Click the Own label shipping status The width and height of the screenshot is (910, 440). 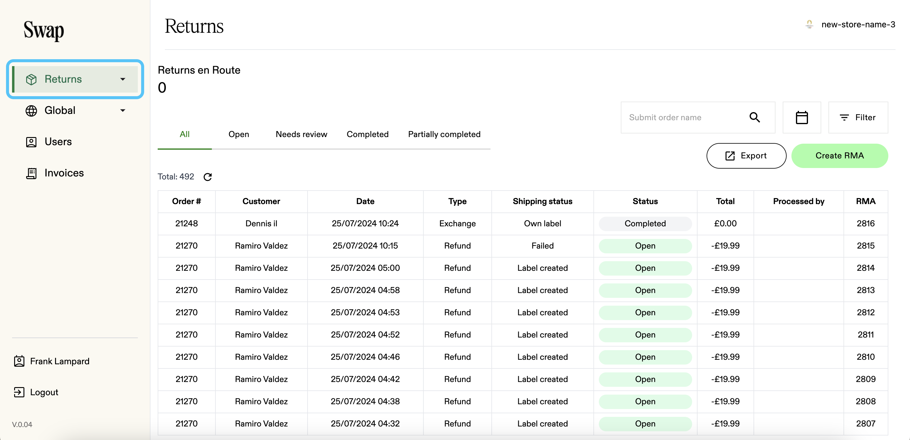coord(542,224)
